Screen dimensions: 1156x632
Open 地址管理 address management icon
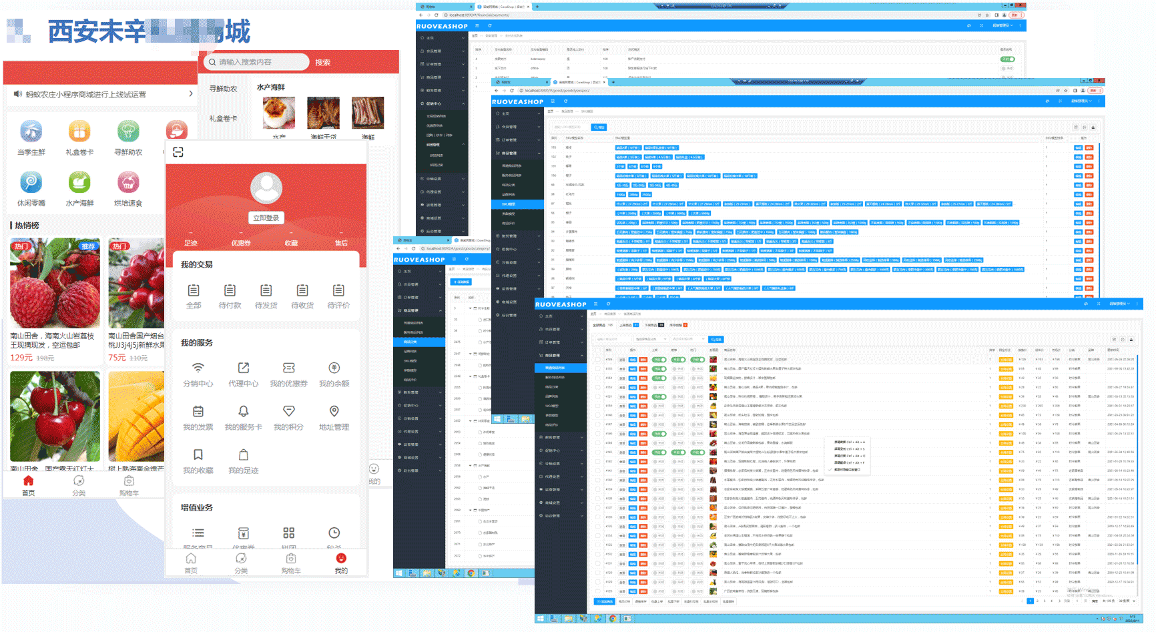pos(334,412)
